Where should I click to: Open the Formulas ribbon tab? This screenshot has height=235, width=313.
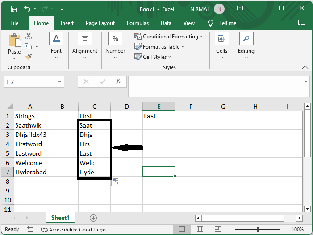[x=138, y=23]
